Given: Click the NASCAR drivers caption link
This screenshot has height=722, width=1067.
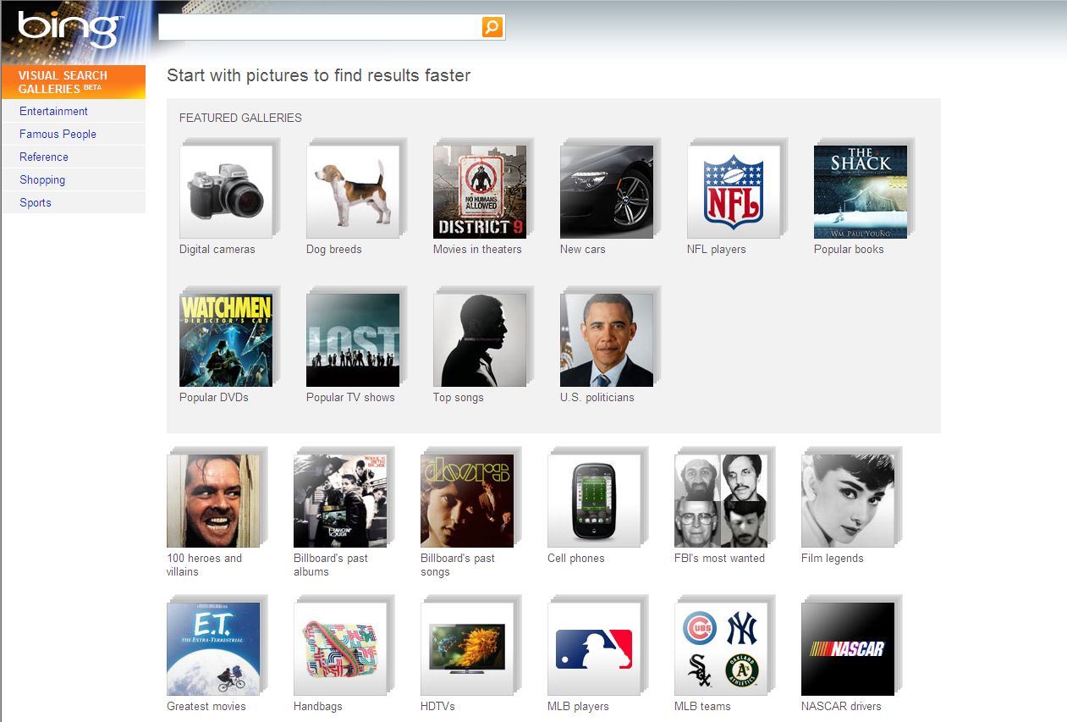Looking at the screenshot, I should point(841,707).
